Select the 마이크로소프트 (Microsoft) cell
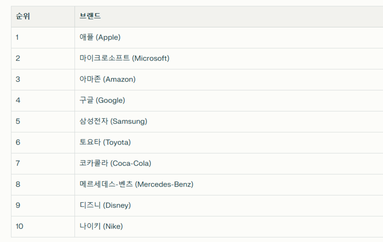 pyautogui.click(x=124, y=58)
